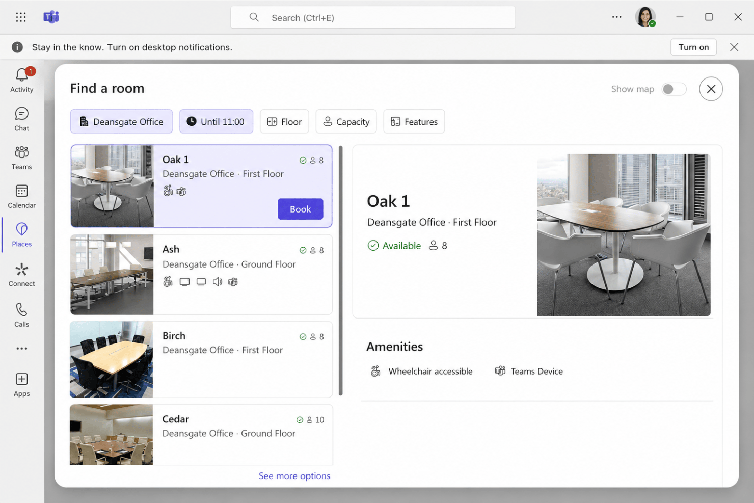Open the Floor filter

pos(284,121)
